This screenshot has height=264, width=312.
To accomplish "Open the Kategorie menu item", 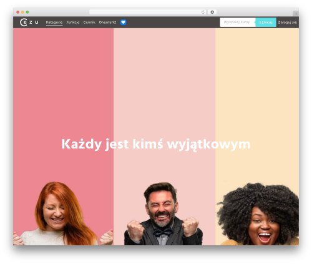I will click(54, 22).
